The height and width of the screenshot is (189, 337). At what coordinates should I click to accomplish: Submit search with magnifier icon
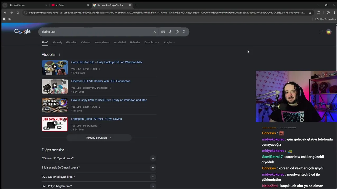(184, 32)
